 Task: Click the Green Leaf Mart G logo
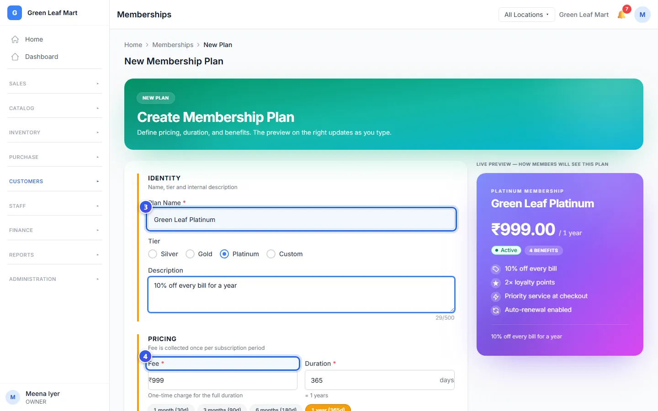15,13
